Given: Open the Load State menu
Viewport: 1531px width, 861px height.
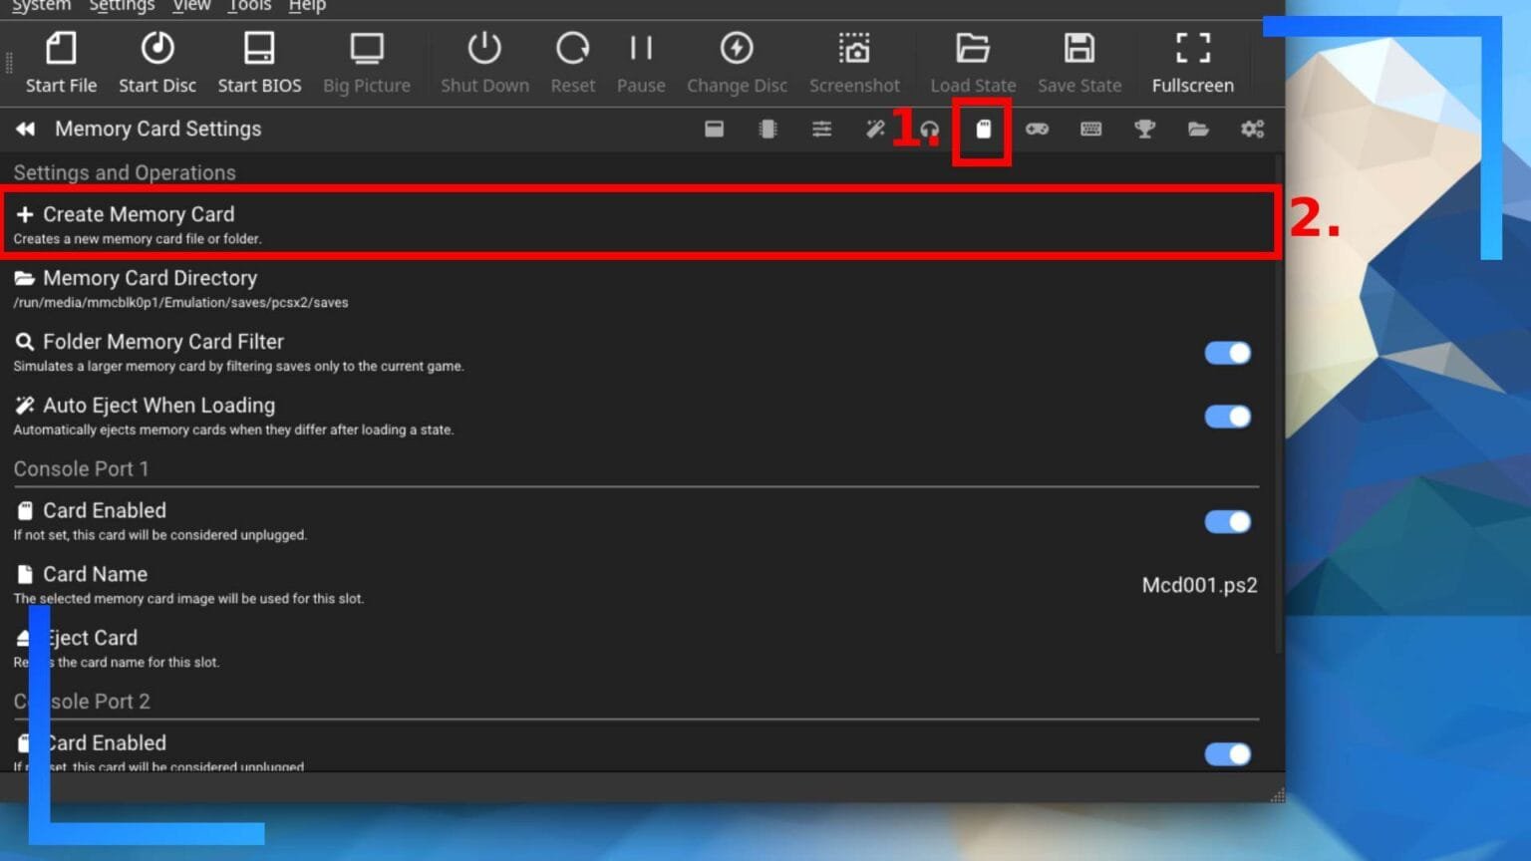Looking at the screenshot, I should point(973,63).
